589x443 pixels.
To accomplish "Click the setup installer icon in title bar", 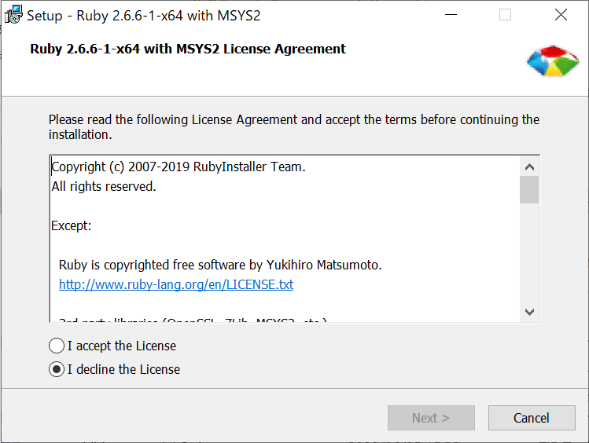I will pyautogui.click(x=13, y=15).
